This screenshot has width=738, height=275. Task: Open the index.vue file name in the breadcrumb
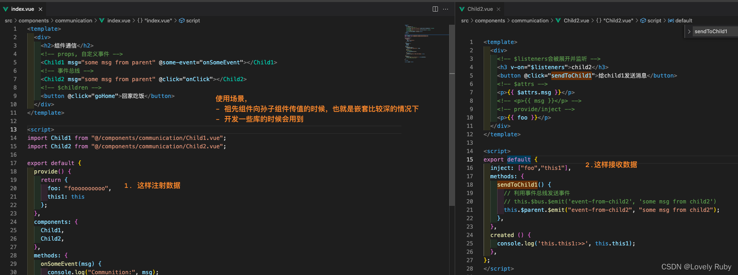[119, 20]
